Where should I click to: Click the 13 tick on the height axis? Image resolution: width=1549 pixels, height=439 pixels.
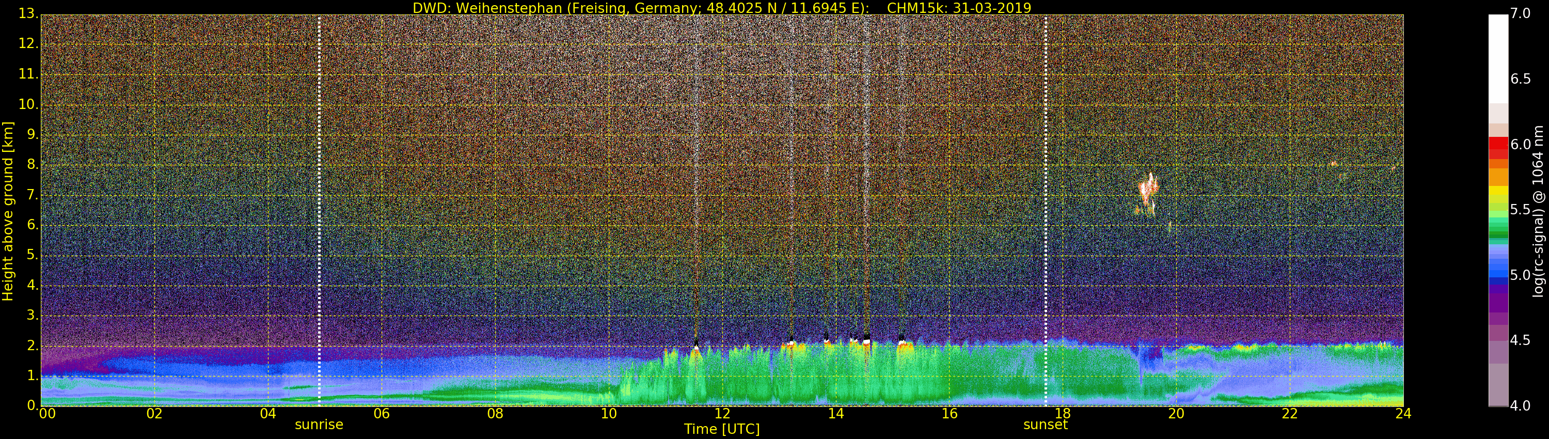pos(28,14)
